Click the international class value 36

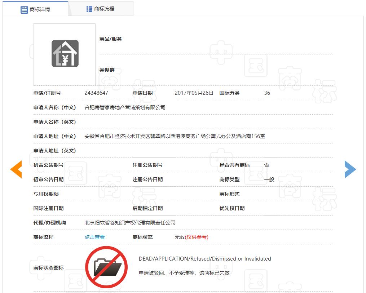point(267,93)
